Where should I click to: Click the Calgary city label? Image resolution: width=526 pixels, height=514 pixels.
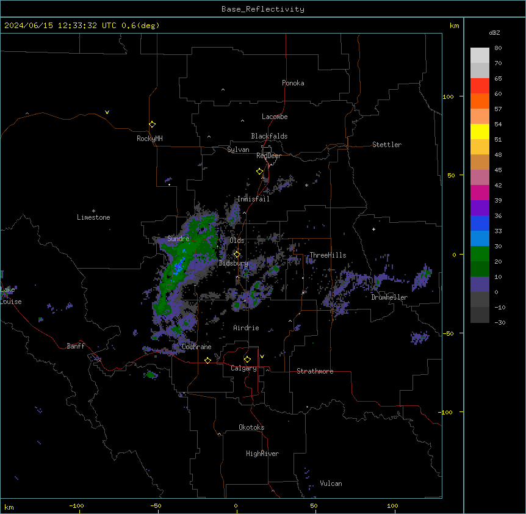tap(243, 368)
